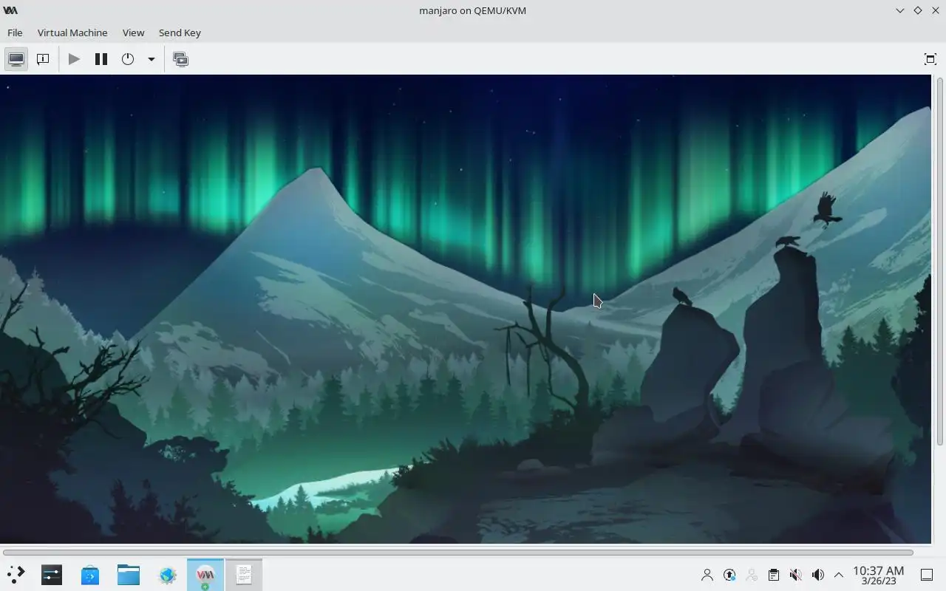Viewport: 946px width, 591px height.
Task: Show the graphical console view
Action: pyautogui.click(x=16, y=59)
